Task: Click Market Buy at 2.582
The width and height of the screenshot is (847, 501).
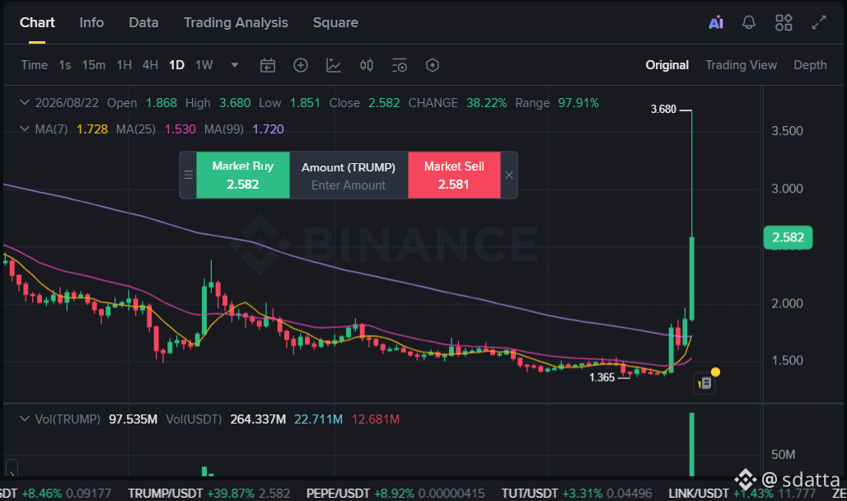Action: point(242,176)
